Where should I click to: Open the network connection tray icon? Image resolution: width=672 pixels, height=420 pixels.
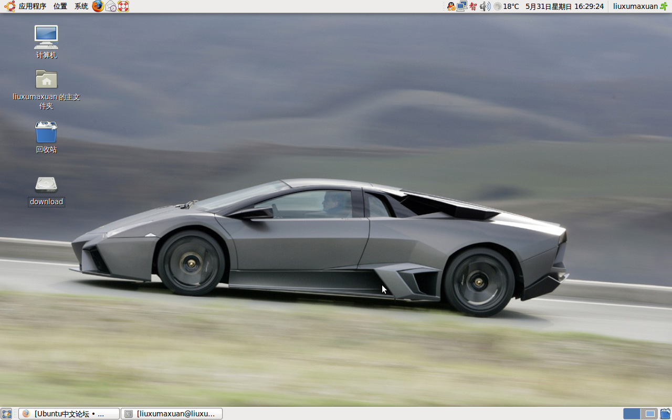pyautogui.click(x=462, y=6)
